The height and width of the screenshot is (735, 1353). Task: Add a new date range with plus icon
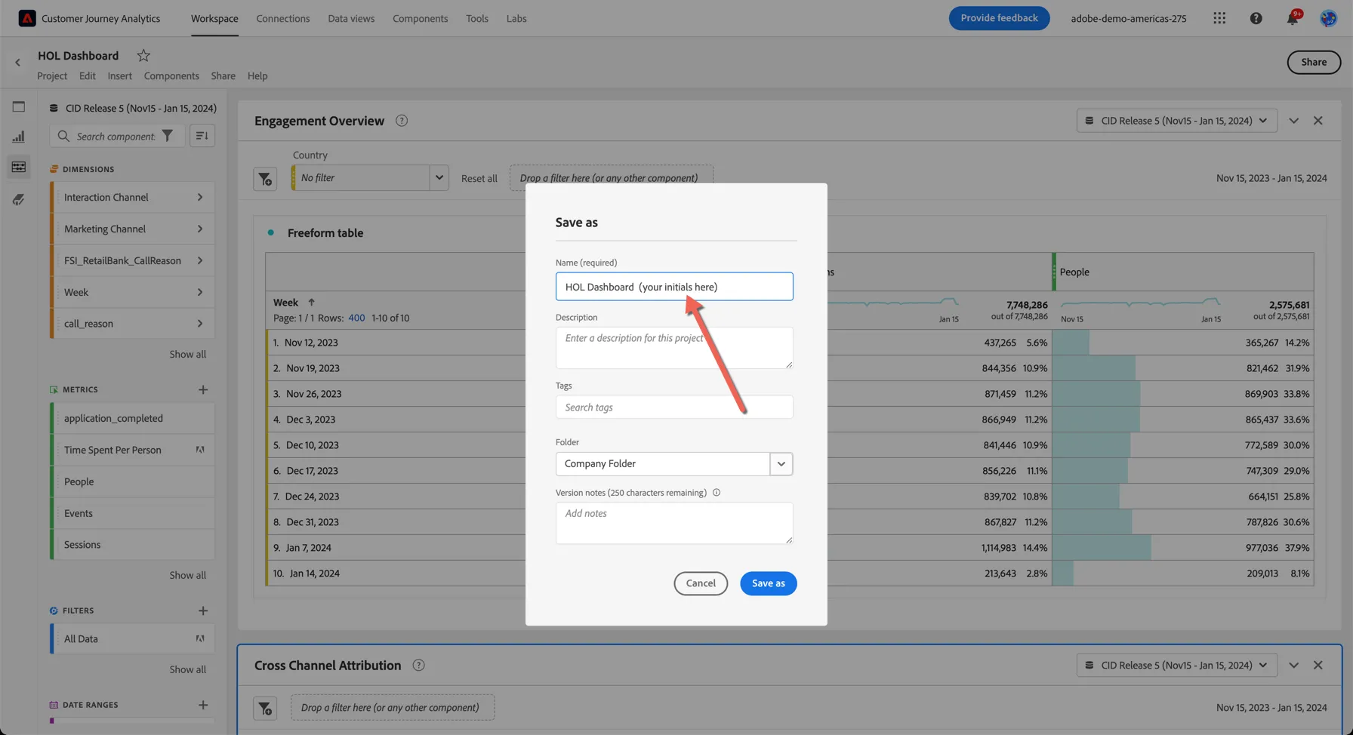point(203,705)
